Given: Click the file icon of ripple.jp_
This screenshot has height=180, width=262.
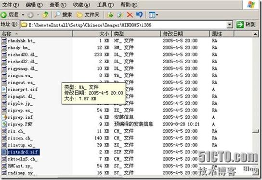Looking at the screenshot, I should pos(4,103).
